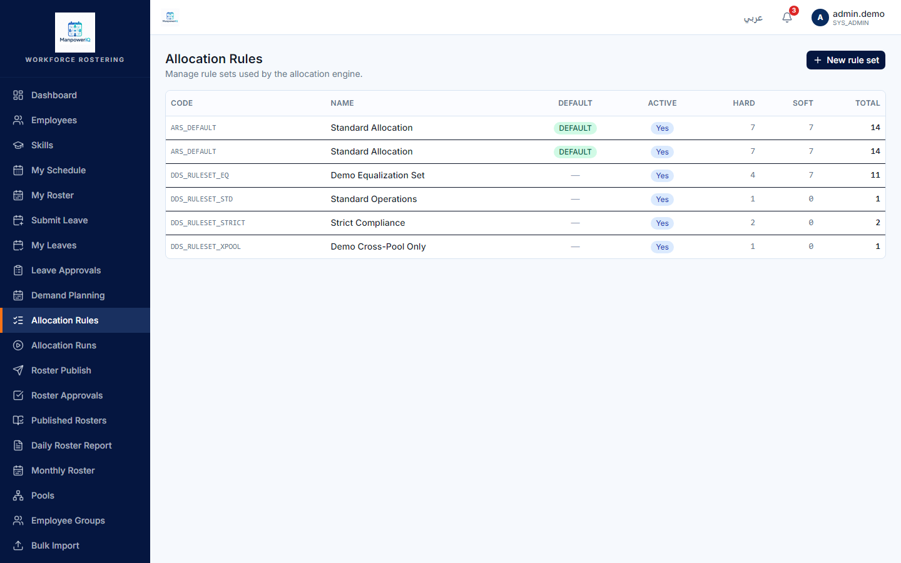Navigate to Roster Publish
The height and width of the screenshot is (563, 901).
[75, 370]
